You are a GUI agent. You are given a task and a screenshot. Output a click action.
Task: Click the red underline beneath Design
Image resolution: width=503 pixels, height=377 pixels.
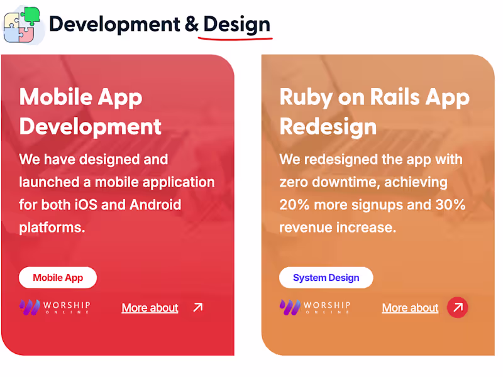click(235, 38)
